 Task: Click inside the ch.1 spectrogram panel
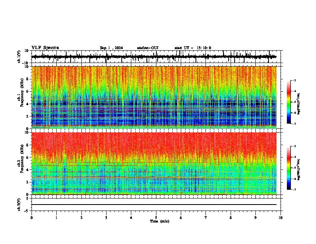(154, 97)
